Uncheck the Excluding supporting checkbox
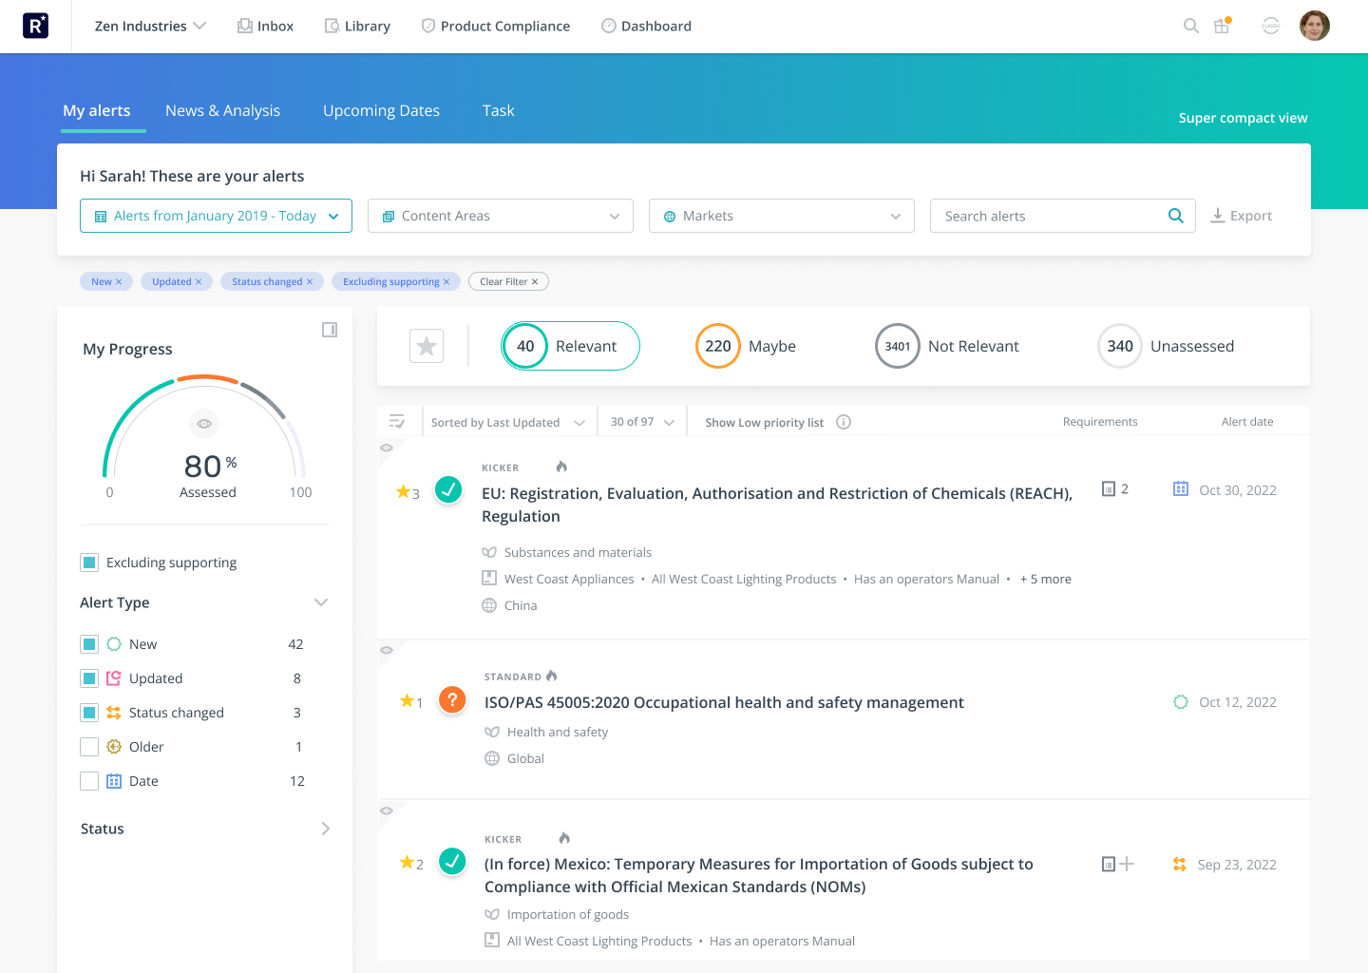 89,563
